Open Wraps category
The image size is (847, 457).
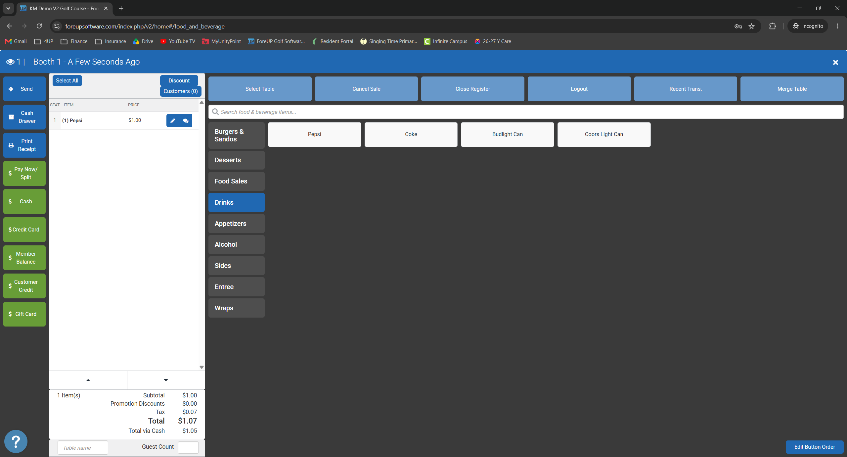(x=236, y=308)
